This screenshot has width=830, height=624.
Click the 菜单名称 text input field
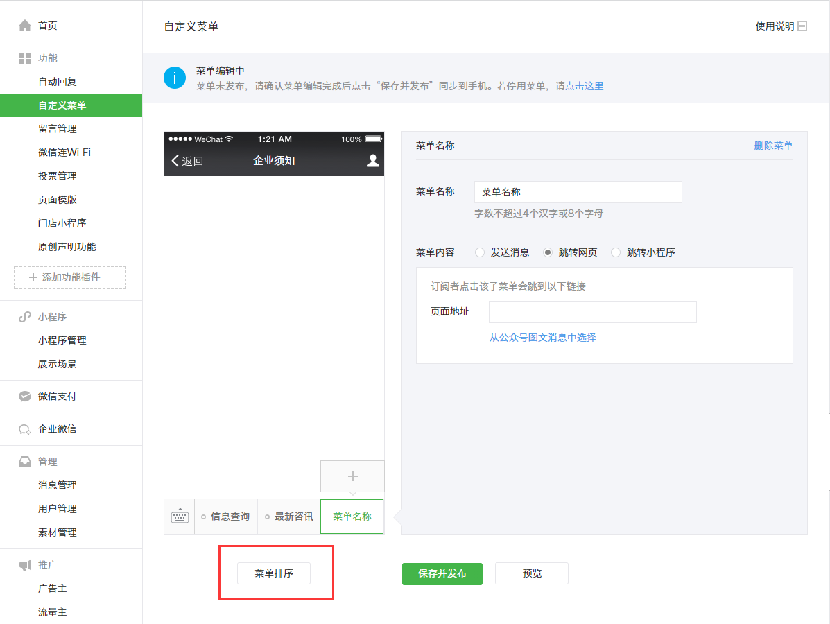[578, 192]
